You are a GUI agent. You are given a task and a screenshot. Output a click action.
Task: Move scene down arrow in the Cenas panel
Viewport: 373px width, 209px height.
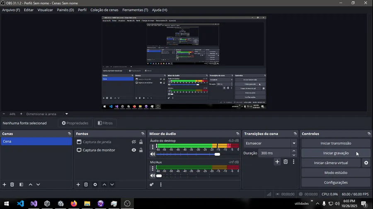[38, 185]
